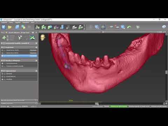Toggle visibility of the first row in the third section
Viewport: 168px width, 126px height.
coord(2,63)
